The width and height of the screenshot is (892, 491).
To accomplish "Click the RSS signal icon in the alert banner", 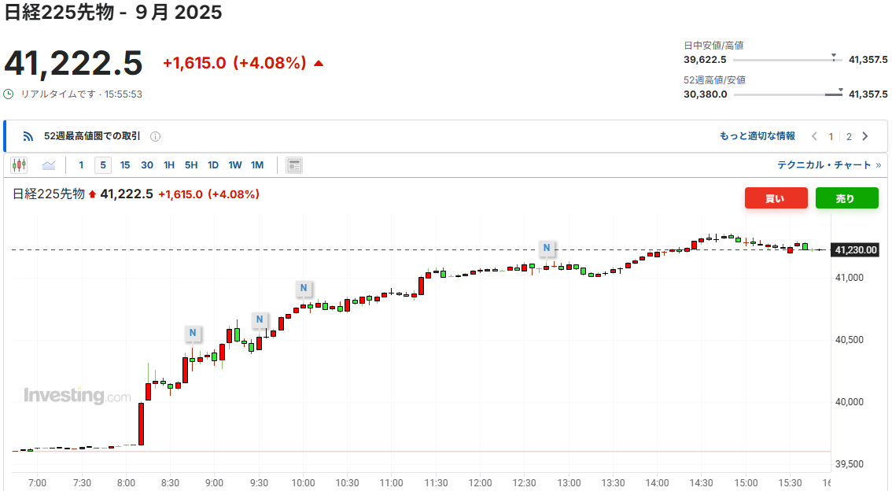I will (28, 137).
